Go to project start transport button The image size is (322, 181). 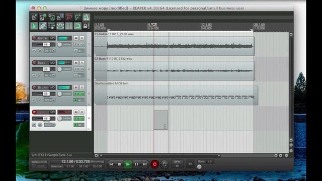[x=111, y=164]
